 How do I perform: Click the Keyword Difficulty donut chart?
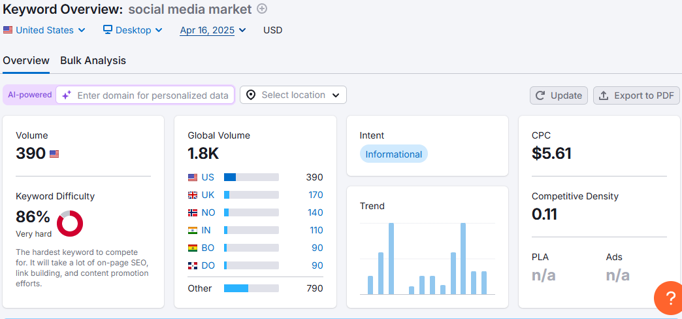[x=70, y=224]
